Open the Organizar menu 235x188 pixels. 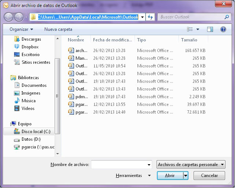(21, 29)
